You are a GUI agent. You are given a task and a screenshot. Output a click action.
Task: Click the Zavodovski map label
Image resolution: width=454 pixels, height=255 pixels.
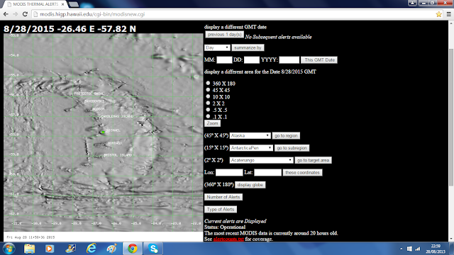94,101
